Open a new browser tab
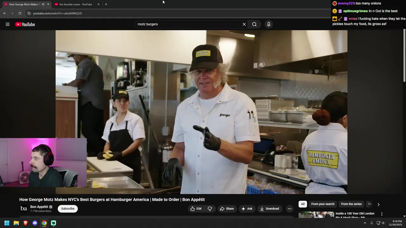Screen dimensions: 406x228 106,4
